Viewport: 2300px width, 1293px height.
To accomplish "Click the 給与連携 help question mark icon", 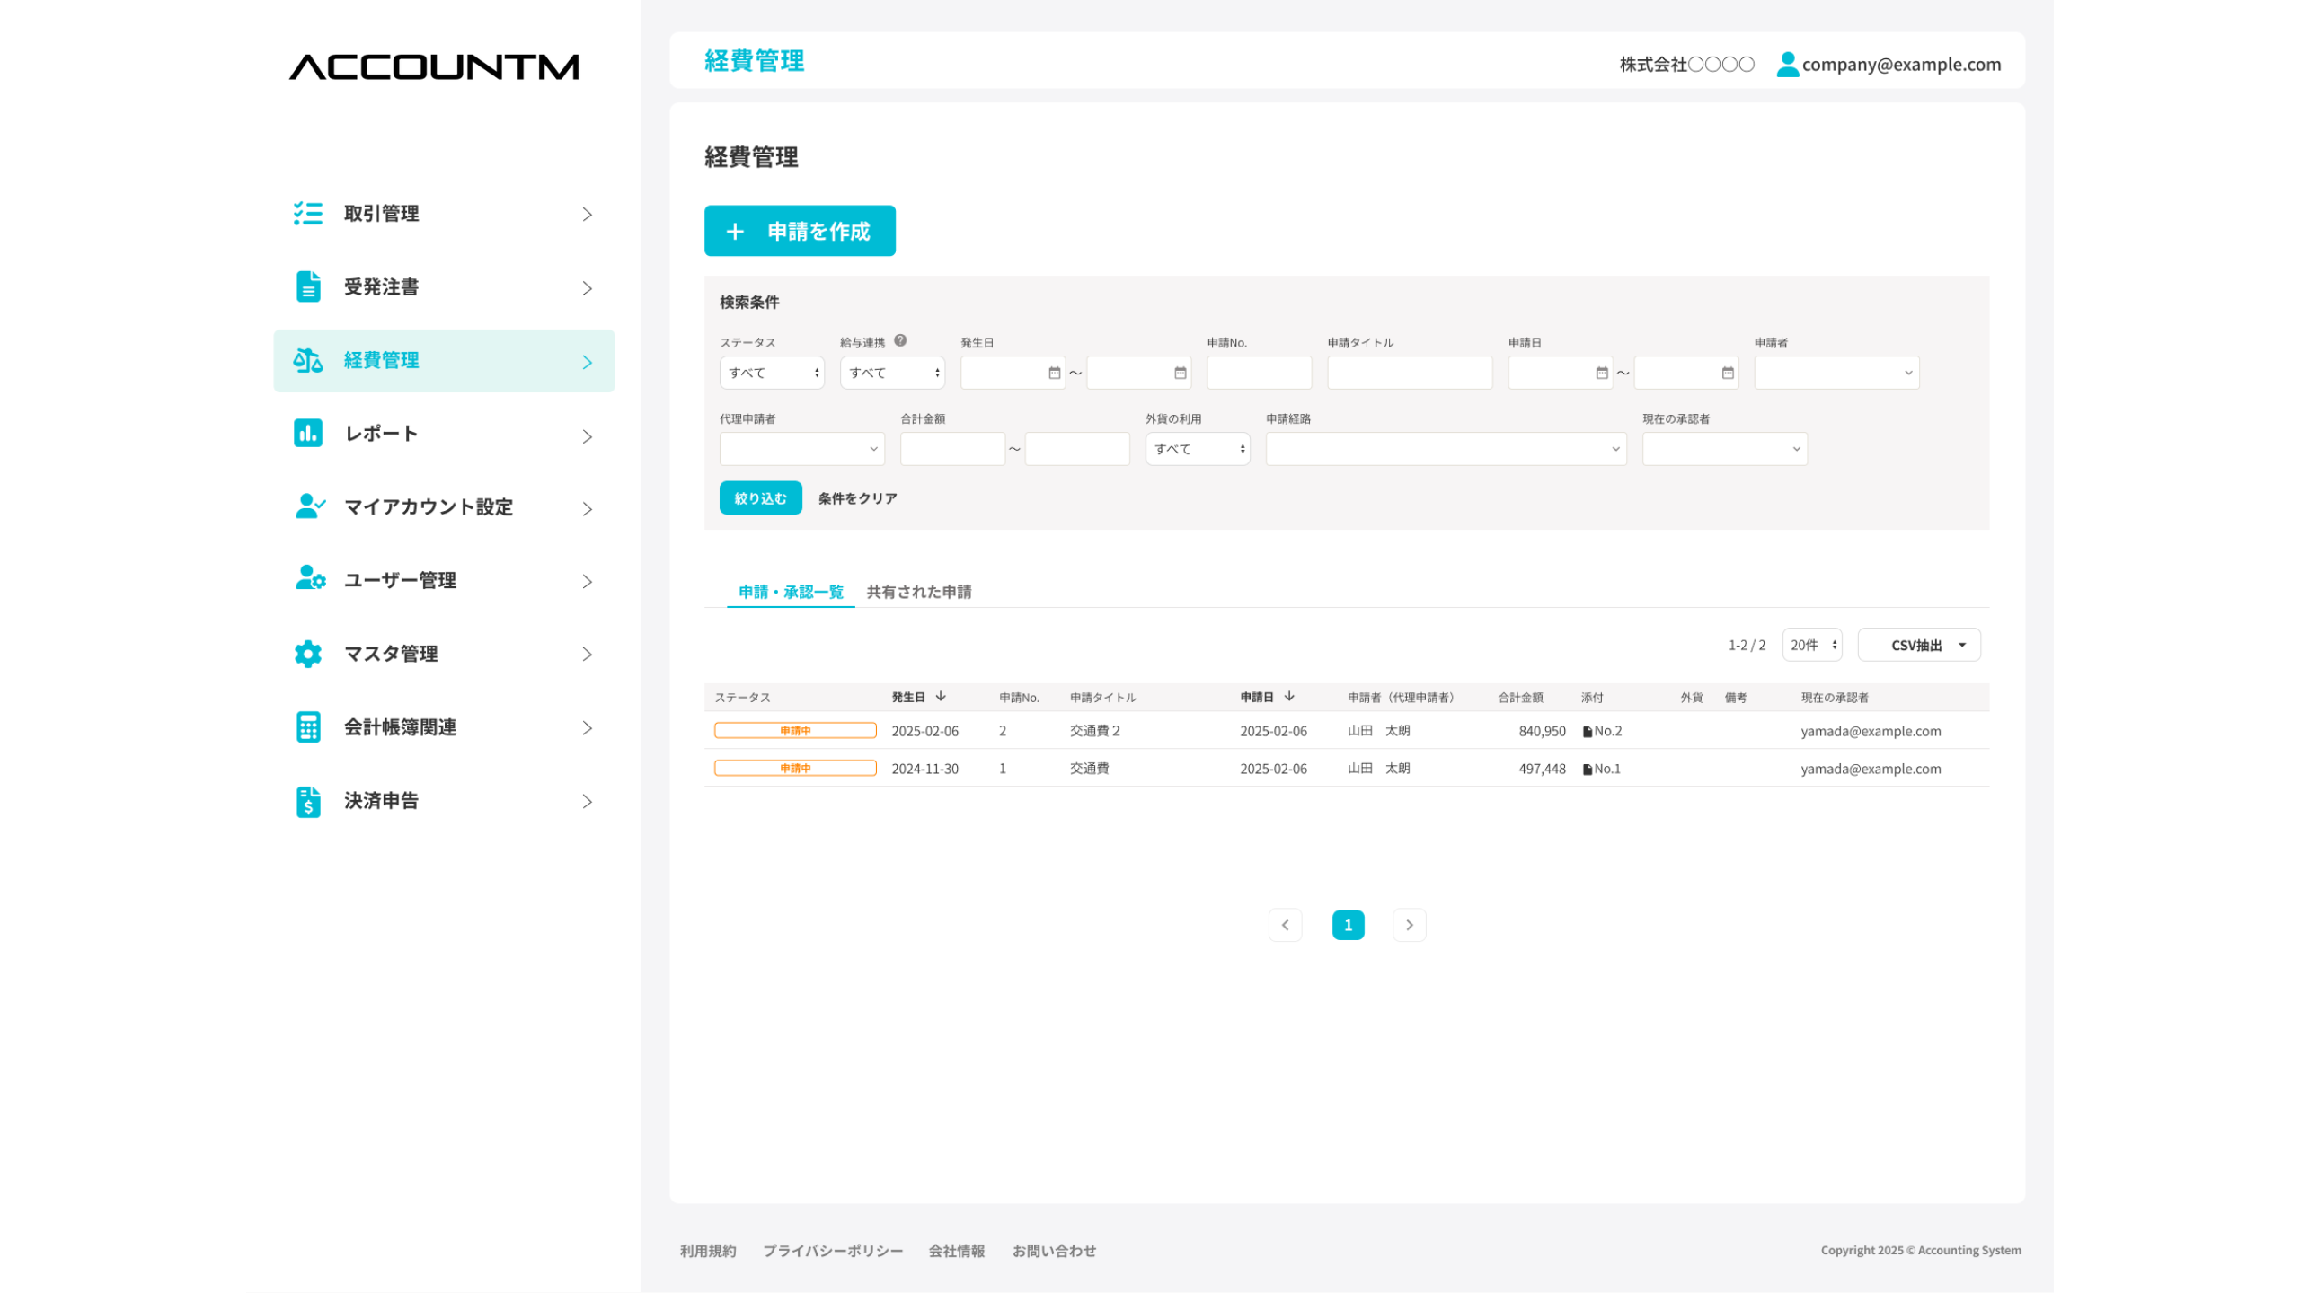I will 900,340.
